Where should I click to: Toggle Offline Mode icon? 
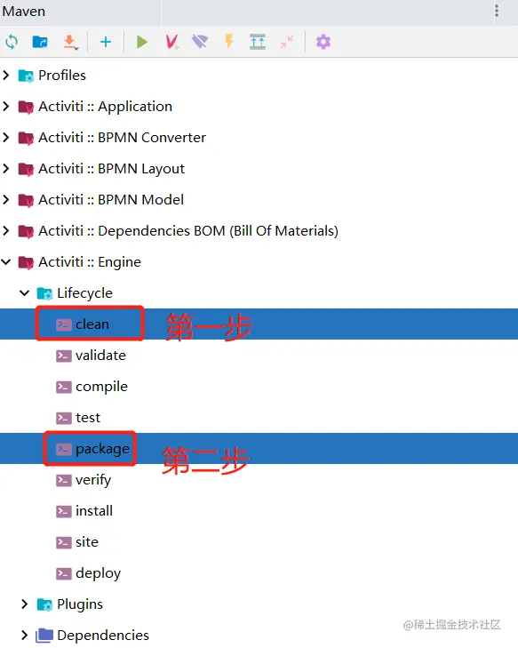[200, 42]
